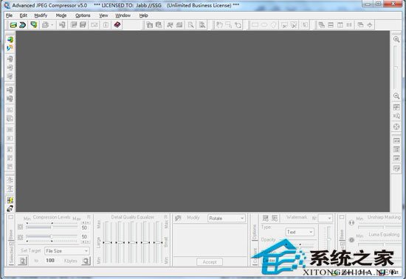
Task: Open the Options menu
Action: pyautogui.click(x=83, y=15)
